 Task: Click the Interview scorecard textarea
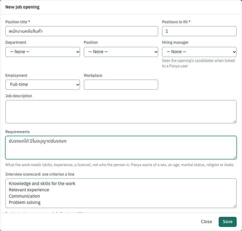[121, 193]
